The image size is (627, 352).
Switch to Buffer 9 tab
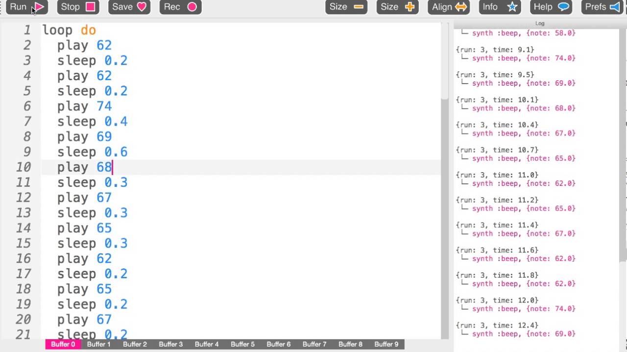coord(386,344)
